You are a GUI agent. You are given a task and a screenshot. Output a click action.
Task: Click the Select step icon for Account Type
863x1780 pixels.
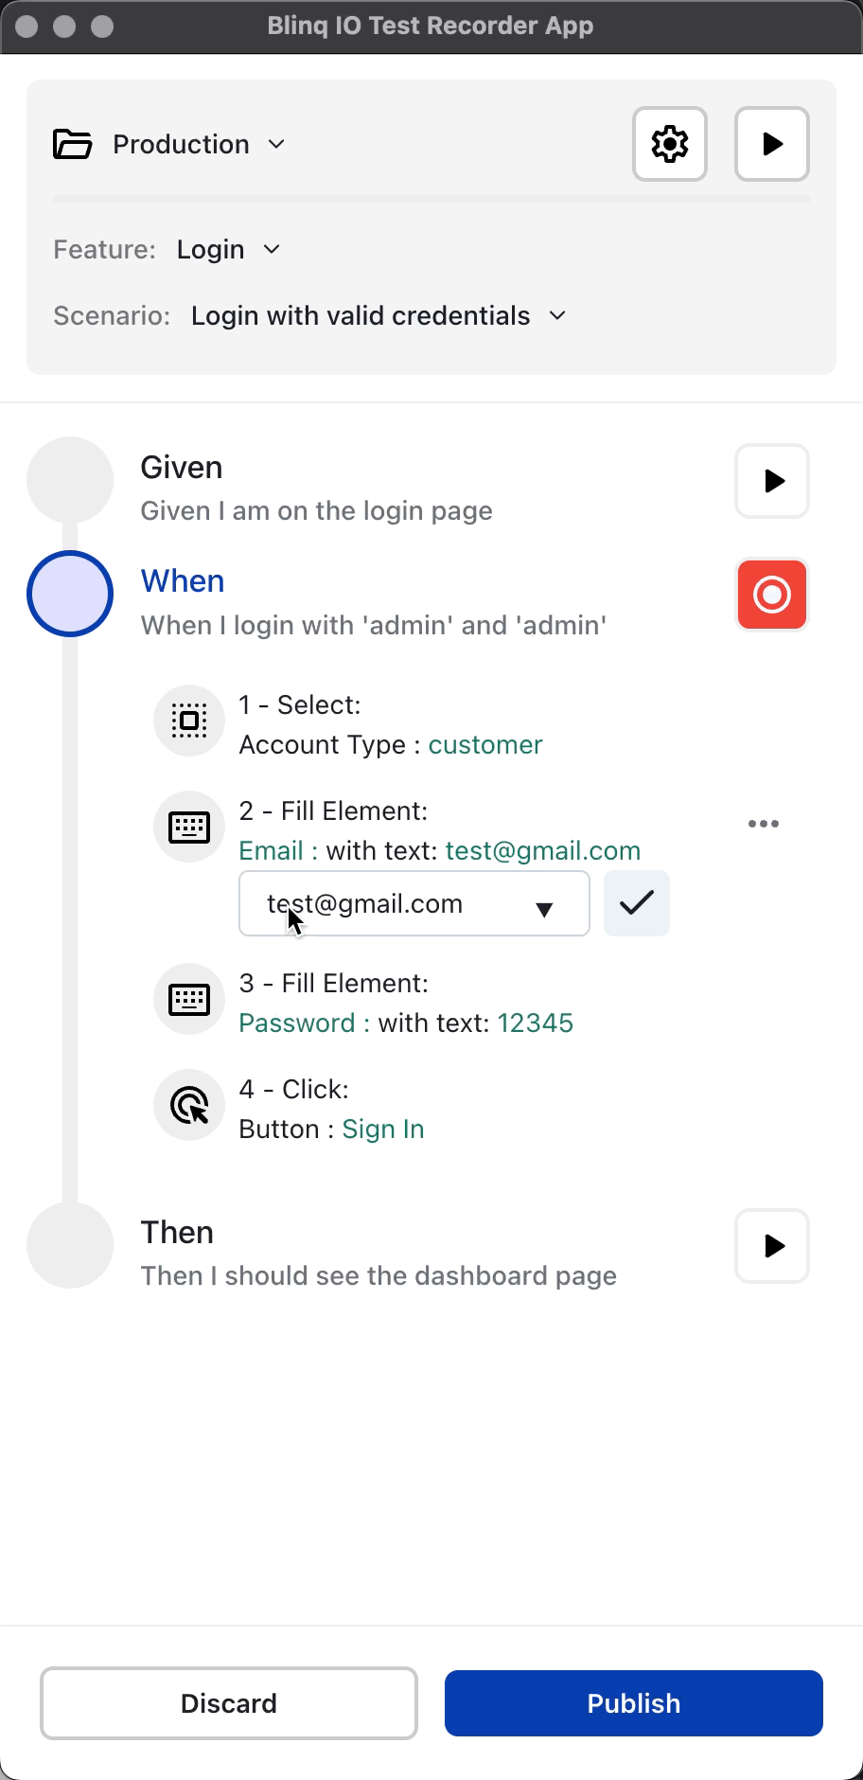pos(189,721)
